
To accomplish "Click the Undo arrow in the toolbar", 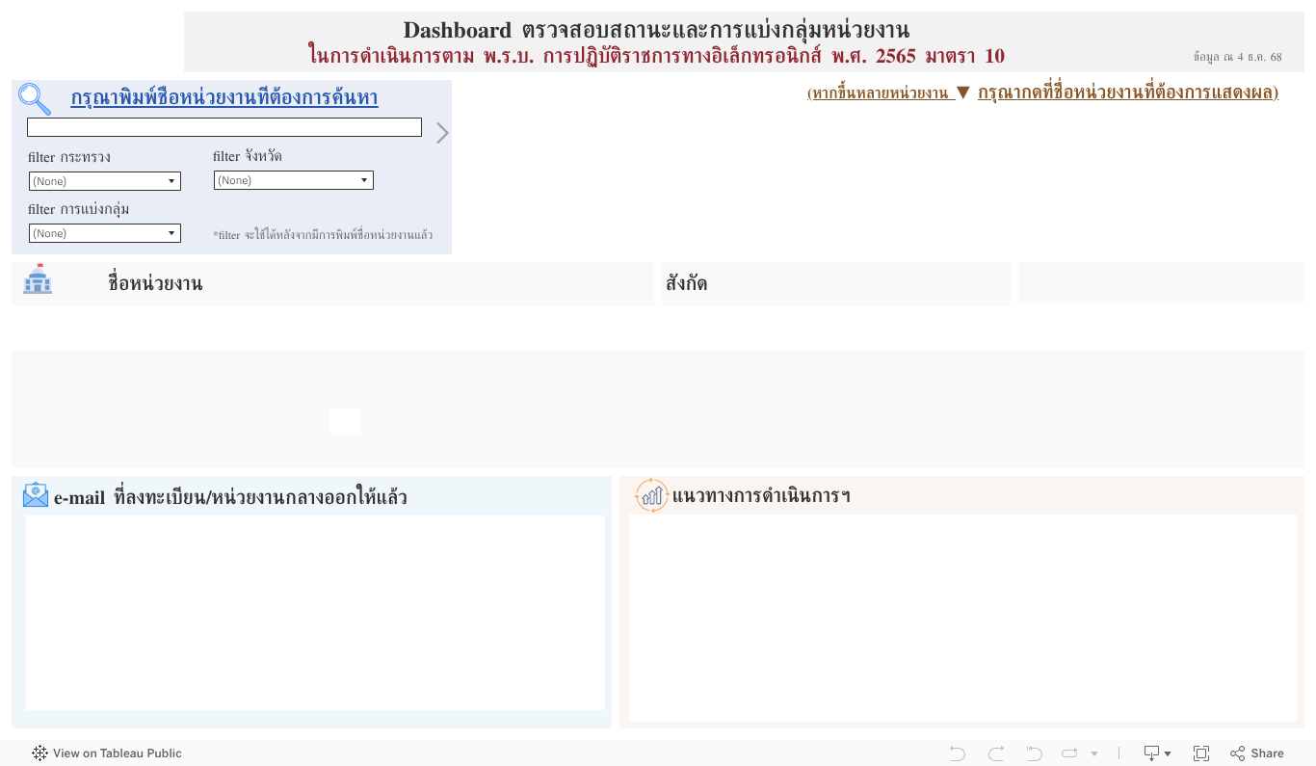I will pyautogui.click(x=956, y=753).
